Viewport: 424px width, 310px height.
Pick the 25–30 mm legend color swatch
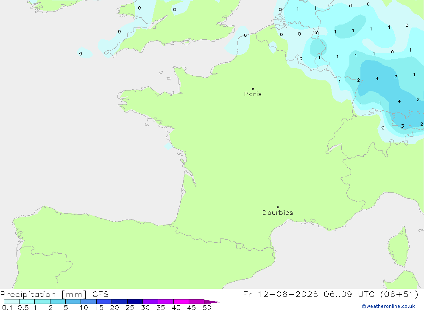click(x=135, y=302)
